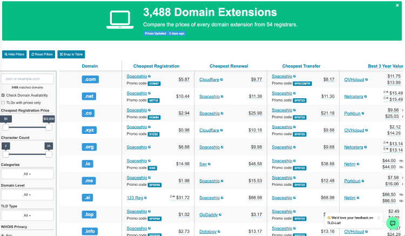Open the Spaceship registration link for .com

(137, 76)
